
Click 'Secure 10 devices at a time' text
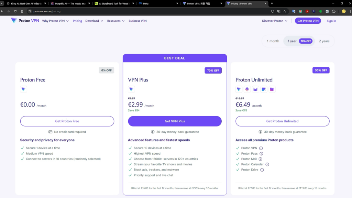(x=152, y=148)
